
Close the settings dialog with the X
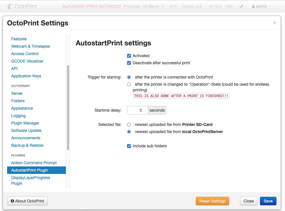(x=274, y=23)
